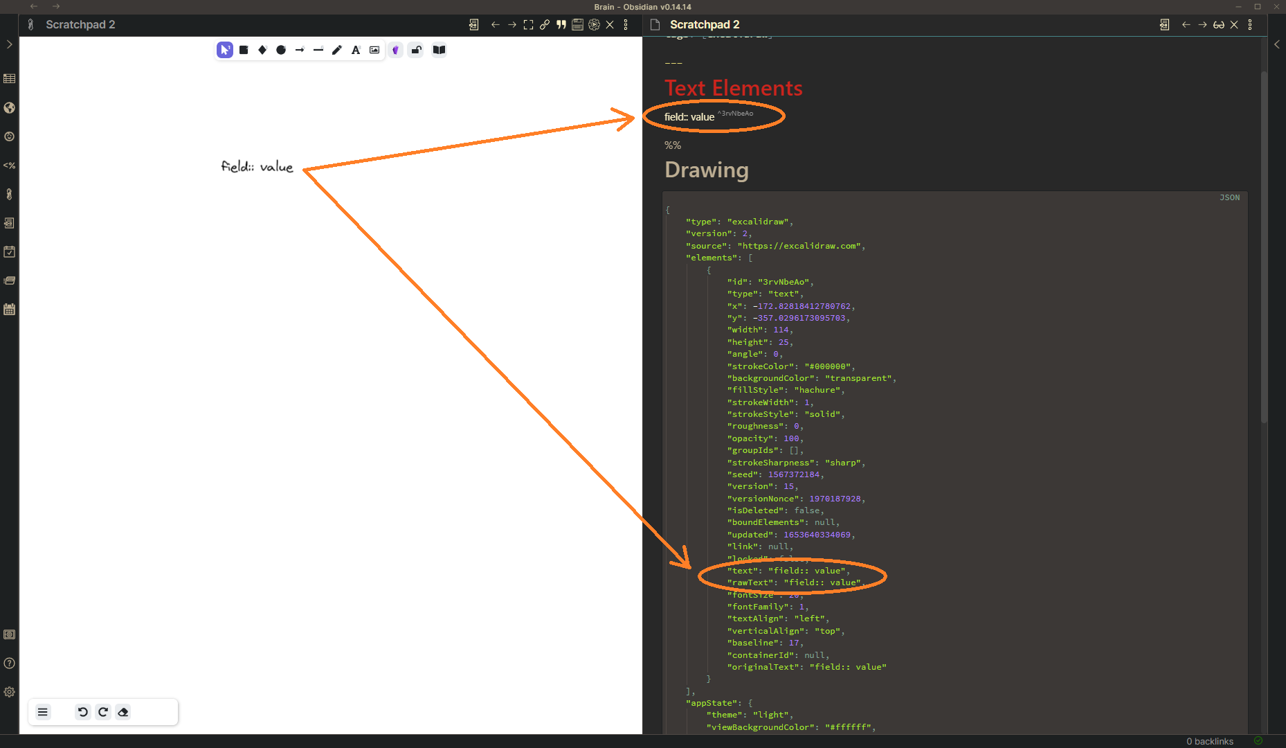Select the Rectangle shape tool
The width and height of the screenshot is (1286, 748).
pos(244,50)
